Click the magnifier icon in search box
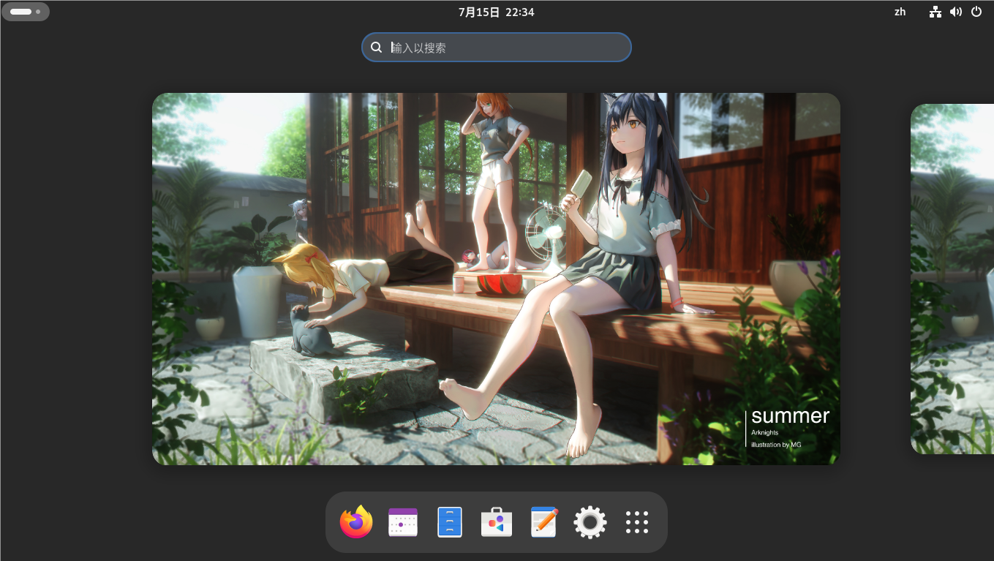 pos(377,48)
